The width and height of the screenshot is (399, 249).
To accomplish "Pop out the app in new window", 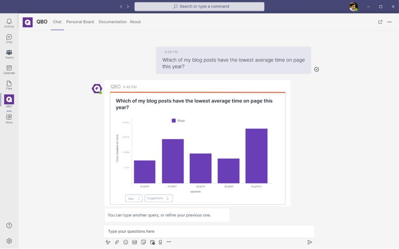I will click(x=380, y=22).
